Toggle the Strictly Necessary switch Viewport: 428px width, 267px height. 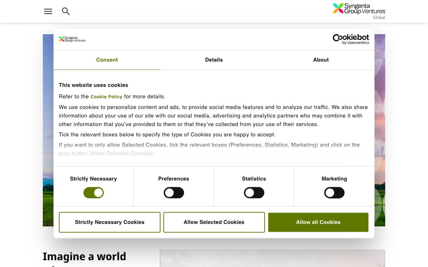[x=93, y=193]
